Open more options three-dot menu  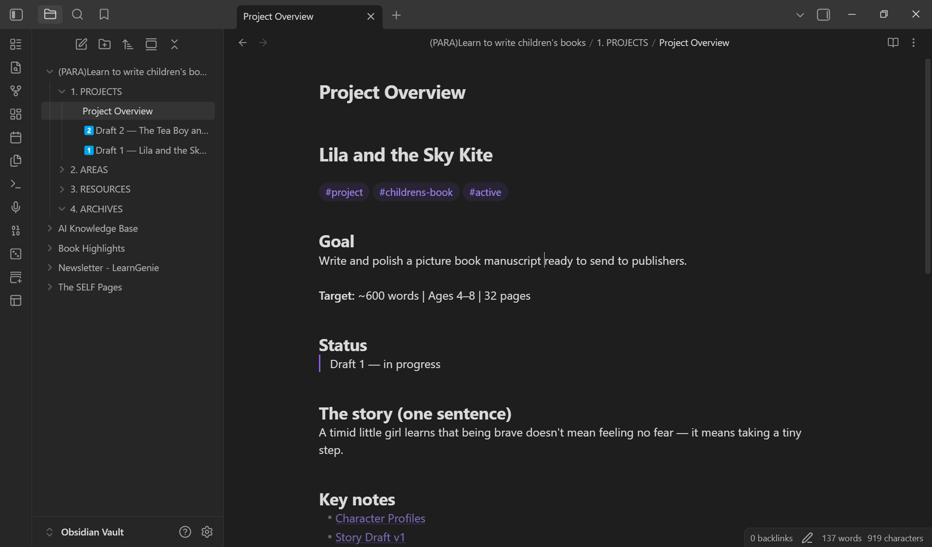pyautogui.click(x=913, y=43)
